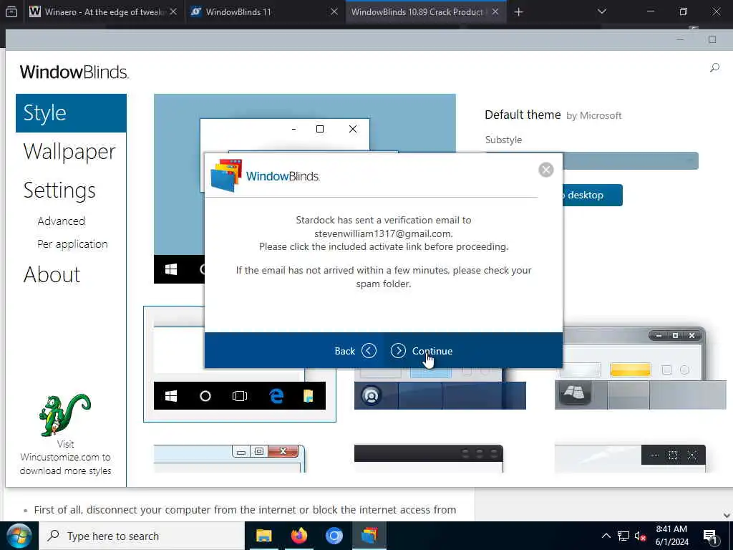Open network status tray icon
This screenshot has width=733, height=550.
click(x=623, y=536)
